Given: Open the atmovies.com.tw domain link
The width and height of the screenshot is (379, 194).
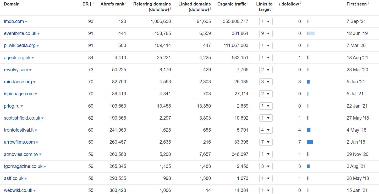Looking at the screenshot, I should click(x=21, y=154).
